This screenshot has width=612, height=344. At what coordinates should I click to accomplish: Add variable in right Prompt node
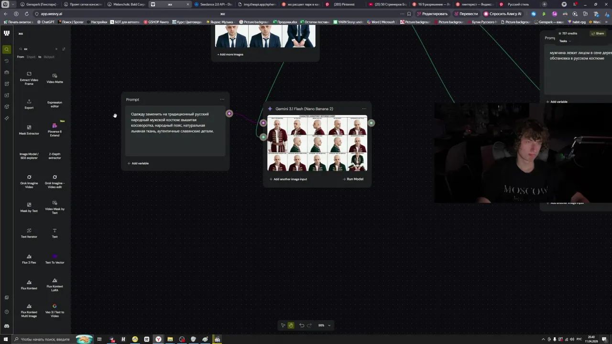click(557, 102)
